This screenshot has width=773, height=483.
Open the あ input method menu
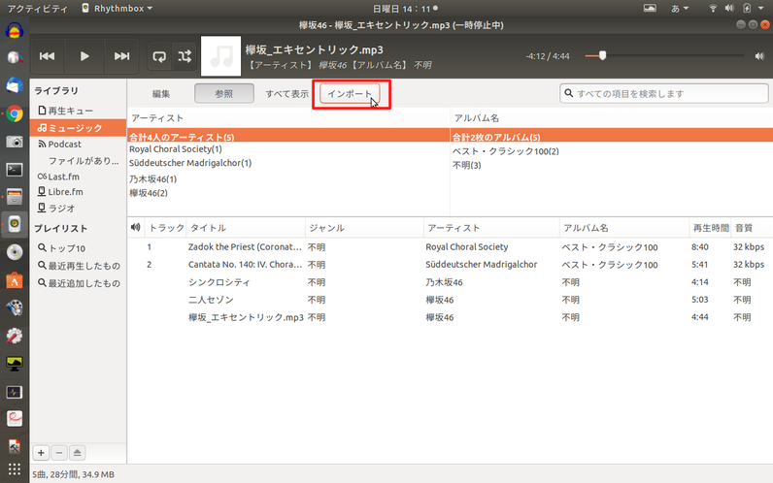680,9
